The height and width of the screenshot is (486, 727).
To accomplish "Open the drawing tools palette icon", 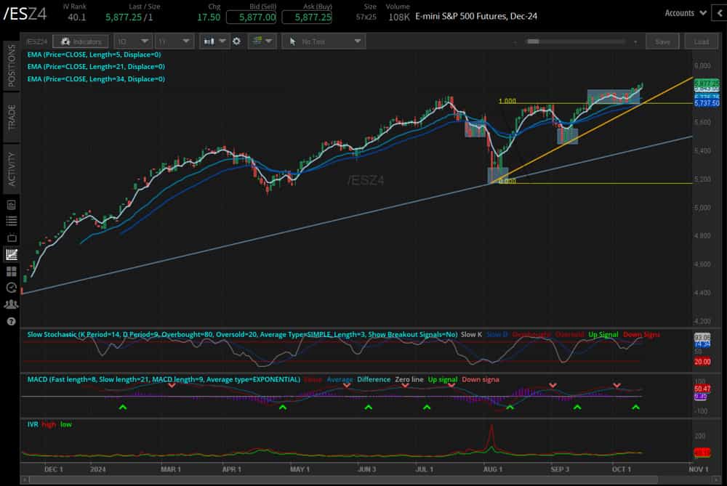I will point(258,41).
